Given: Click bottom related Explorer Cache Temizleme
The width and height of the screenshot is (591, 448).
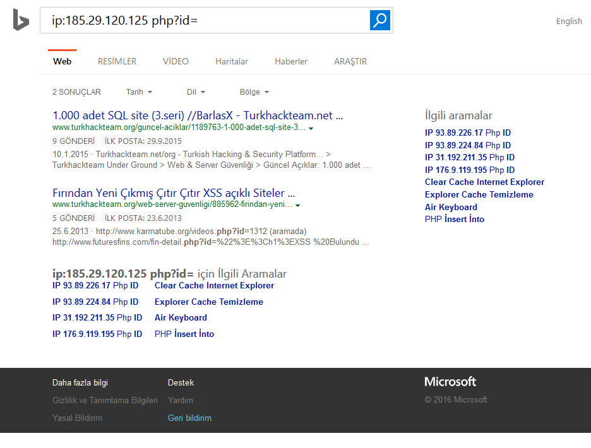Looking at the screenshot, I should pyautogui.click(x=209, y=302).
